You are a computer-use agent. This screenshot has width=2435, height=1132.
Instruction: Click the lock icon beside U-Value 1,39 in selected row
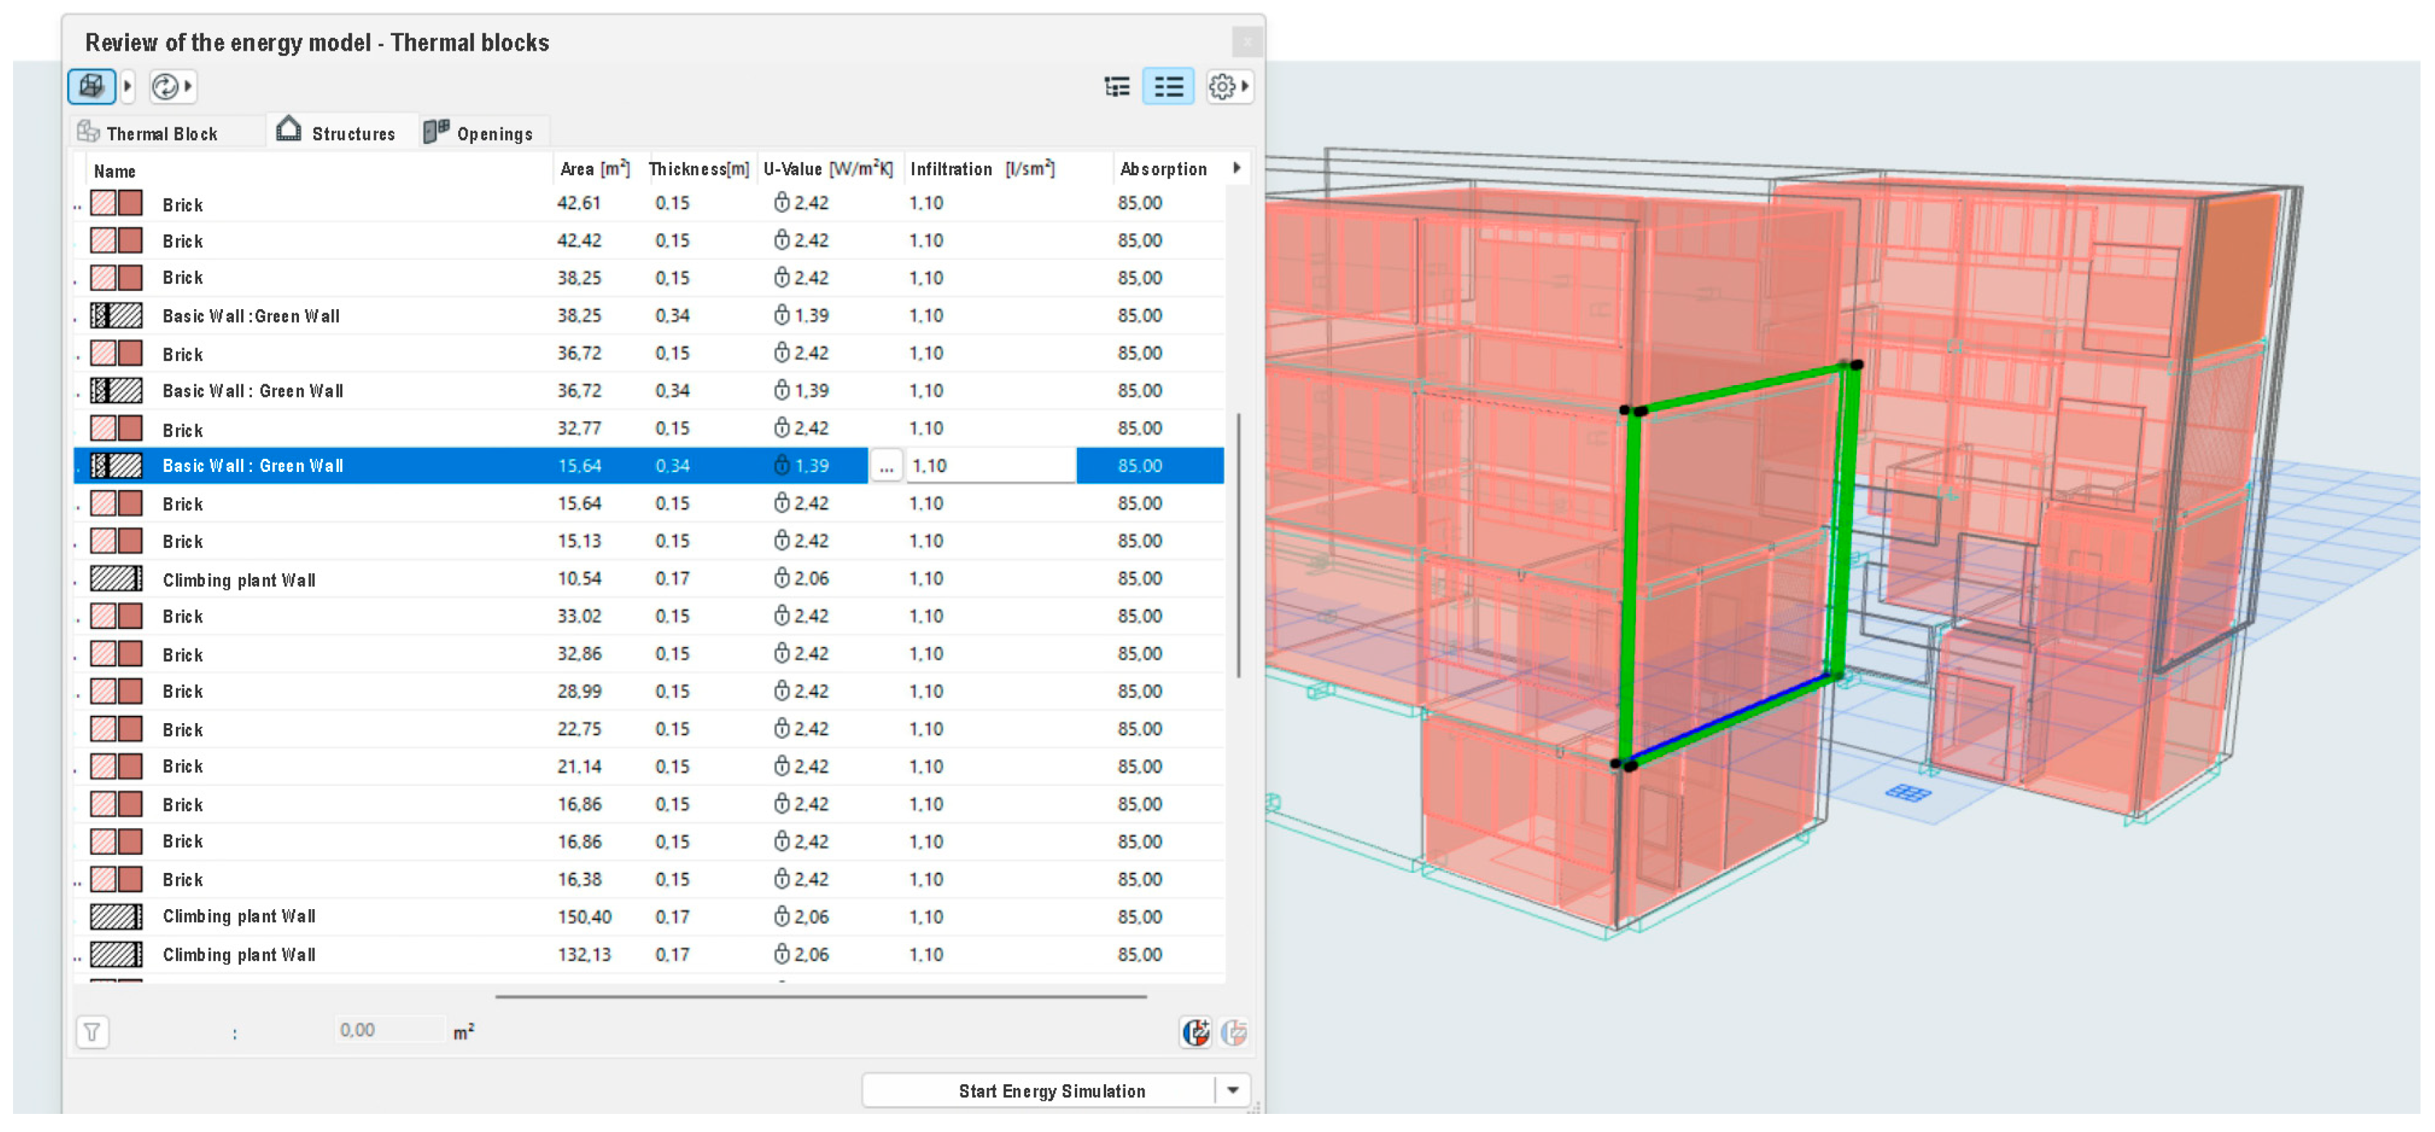coord(782,465)
